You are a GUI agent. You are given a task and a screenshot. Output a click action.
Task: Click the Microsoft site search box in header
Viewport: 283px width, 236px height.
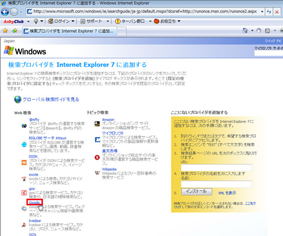click(x=269, y=53)
